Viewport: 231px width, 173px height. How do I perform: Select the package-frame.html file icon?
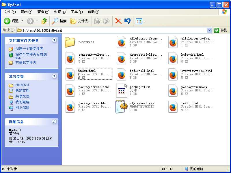tap(70, 91)
